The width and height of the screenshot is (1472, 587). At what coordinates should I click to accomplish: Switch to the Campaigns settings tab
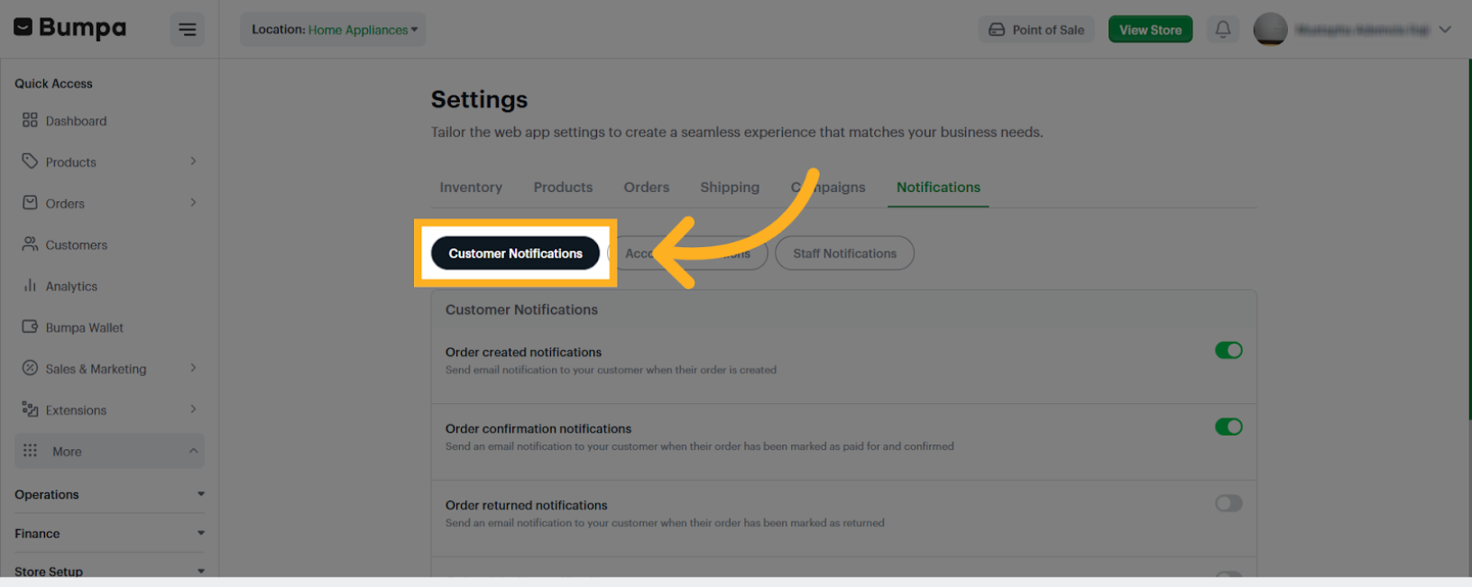pos(828,188)
